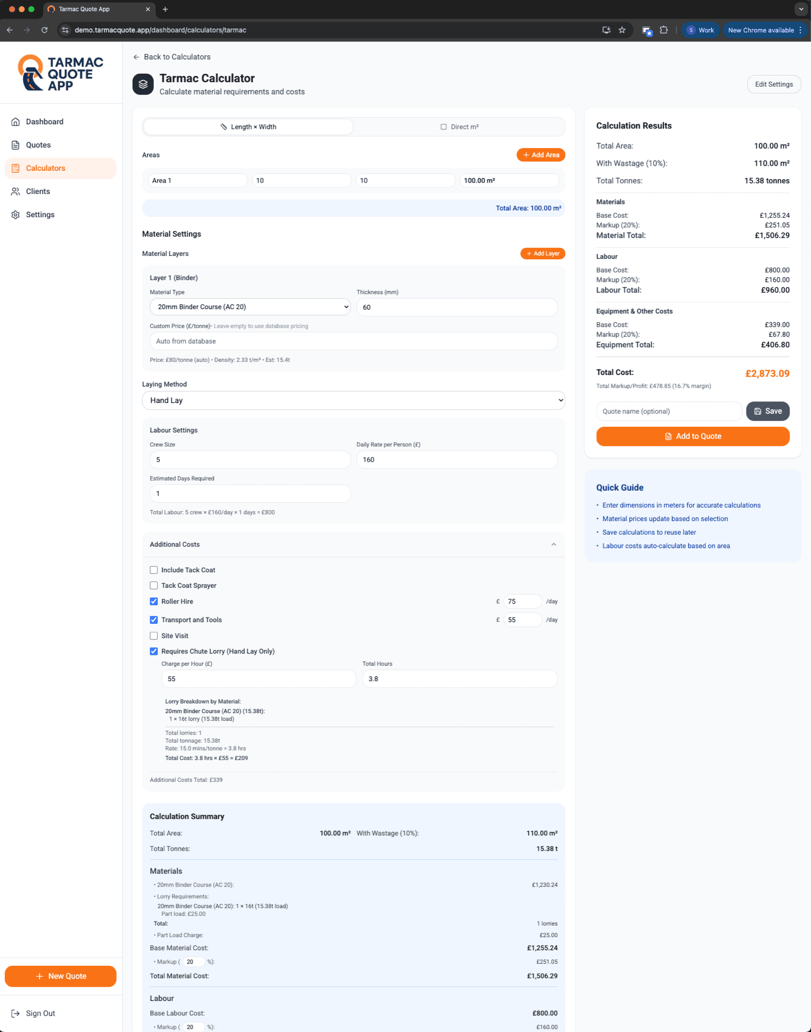The image size is (811, 1032).
Task: Click the Add Layer button
Action: click(542, 254)
